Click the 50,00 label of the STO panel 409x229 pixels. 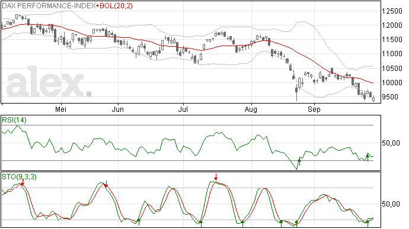point(391,204)
